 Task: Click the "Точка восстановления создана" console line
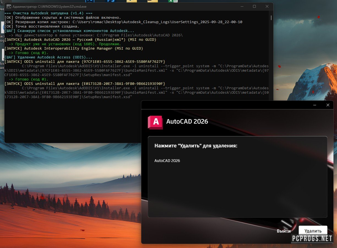[x=42, y=26]
